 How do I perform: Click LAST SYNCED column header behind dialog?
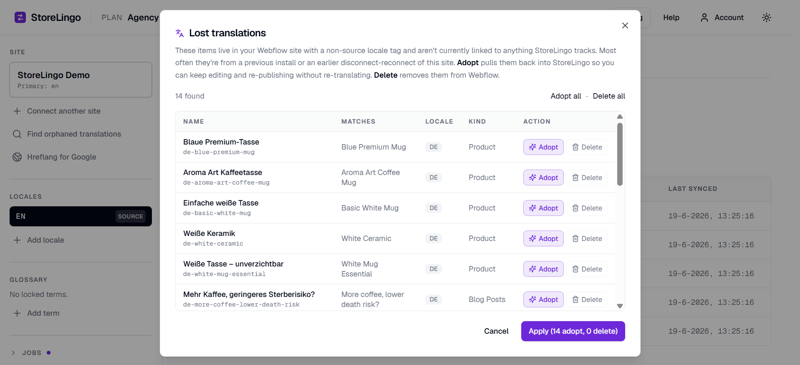click(693, 189)
